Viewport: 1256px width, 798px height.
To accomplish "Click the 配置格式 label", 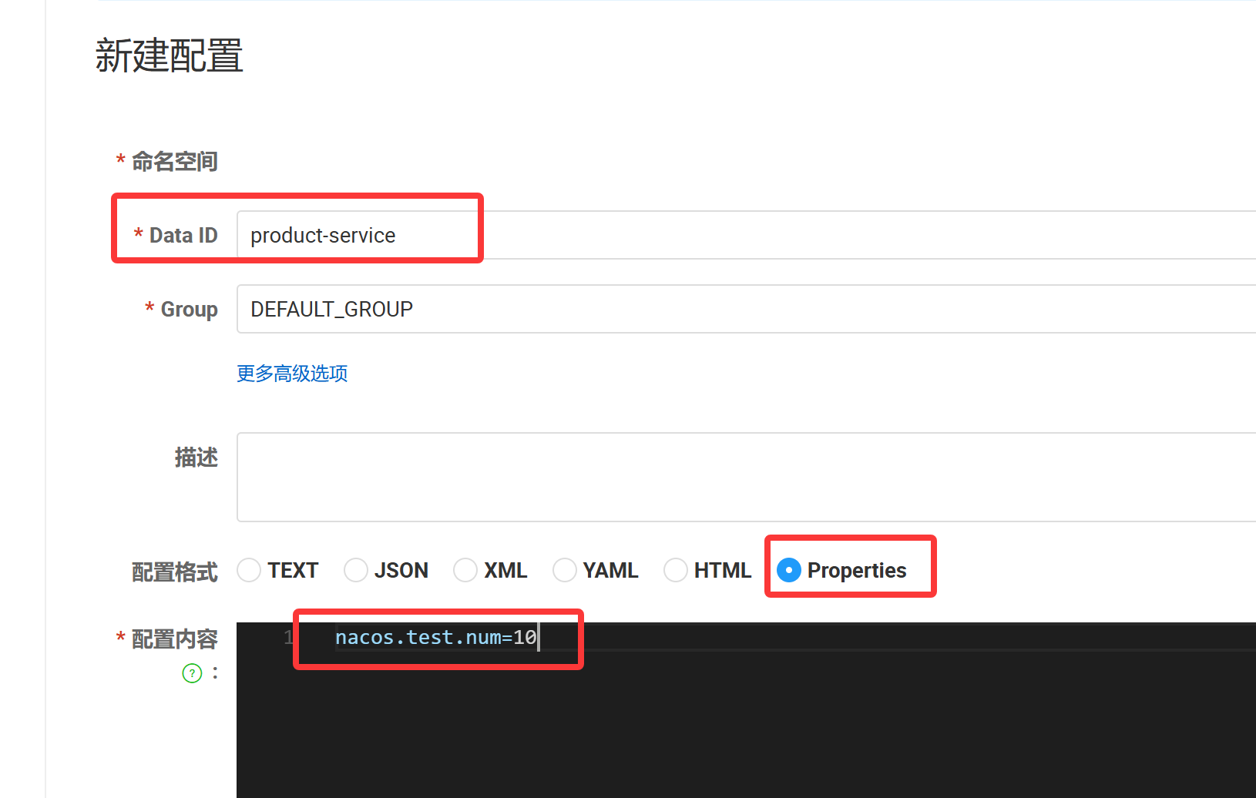I will coord(174,572).
